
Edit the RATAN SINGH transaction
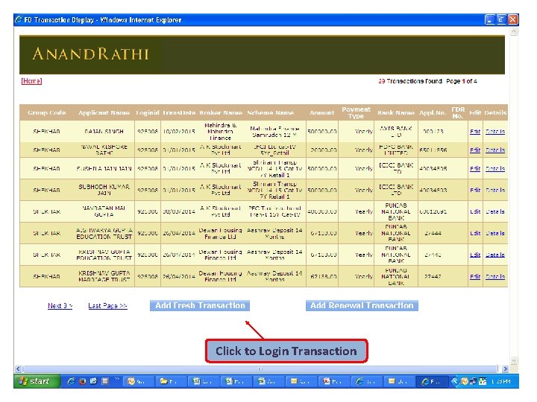tap(475, 131)
